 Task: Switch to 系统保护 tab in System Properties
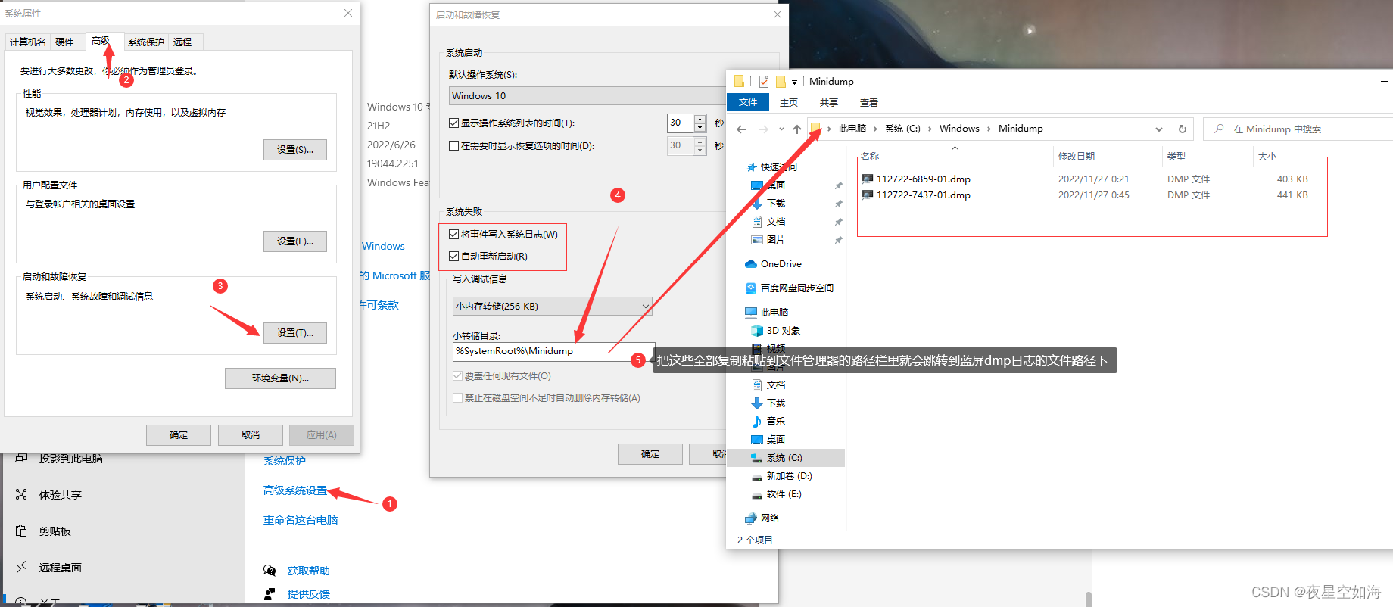point(146,42)
